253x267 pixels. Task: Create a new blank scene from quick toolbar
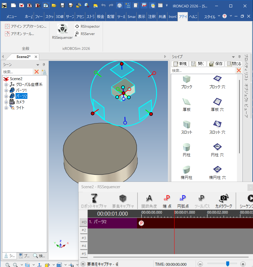tap(13, 6)
